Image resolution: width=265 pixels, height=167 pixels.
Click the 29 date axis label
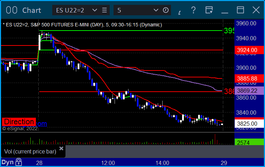224,163
